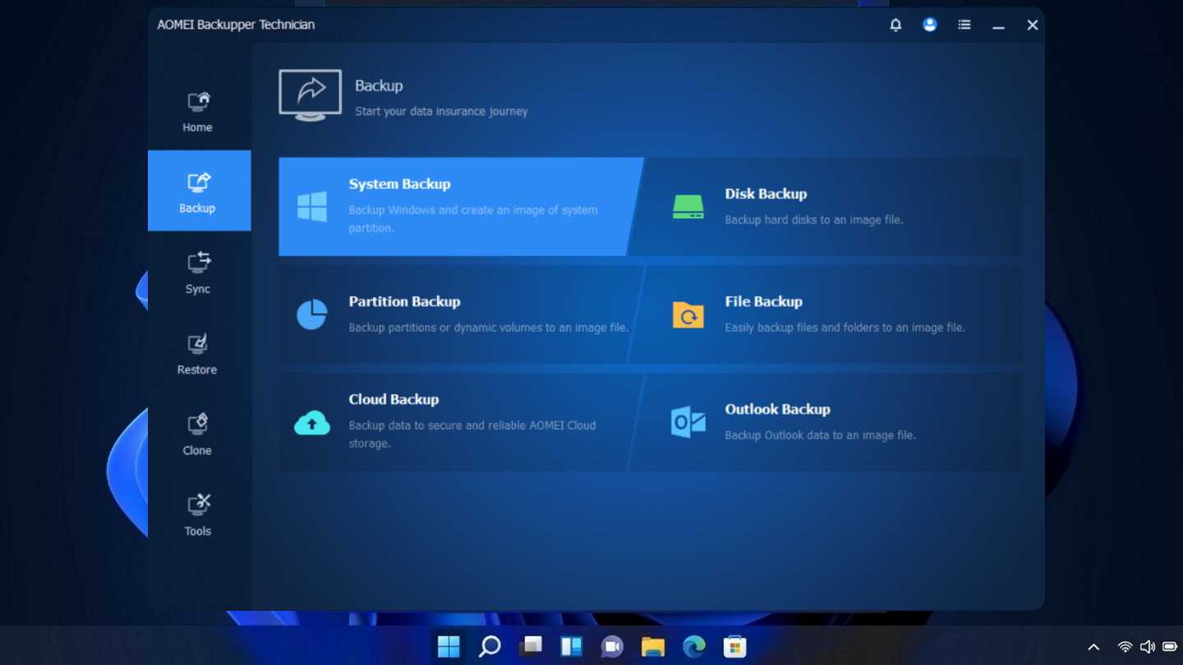The width and height of the screenshot is (1183, 665).
Task: Click 'Backup Outlook data to an image file.' text
Action: (x=820, y=435)
